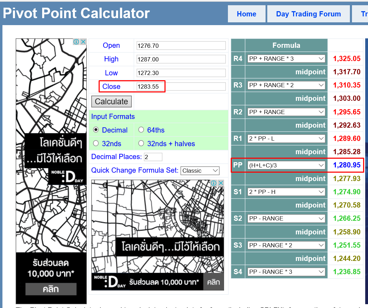Click the S4 value 1,236.85
This screenshot has height=308, width=368.
click(x=347, y=272)
